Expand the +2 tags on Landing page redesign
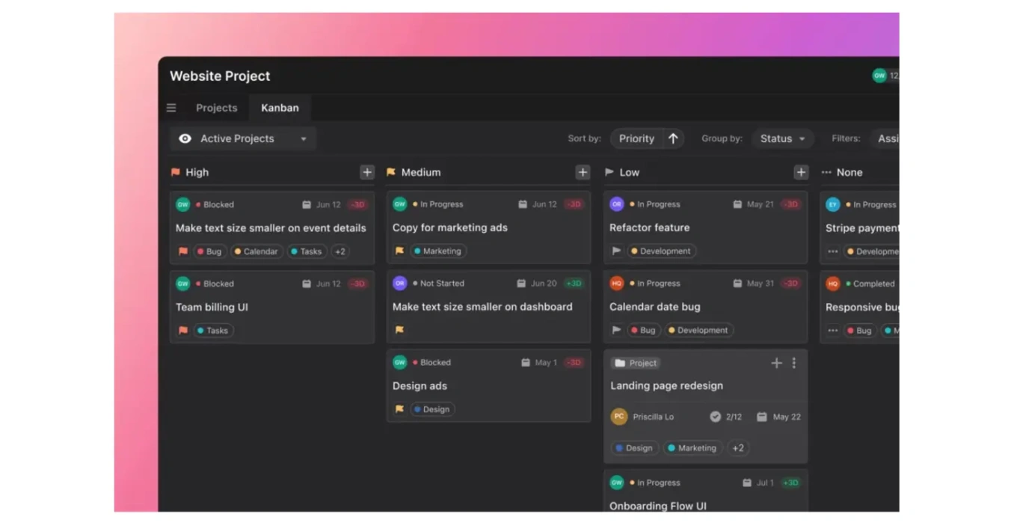 tap(738, 448)
